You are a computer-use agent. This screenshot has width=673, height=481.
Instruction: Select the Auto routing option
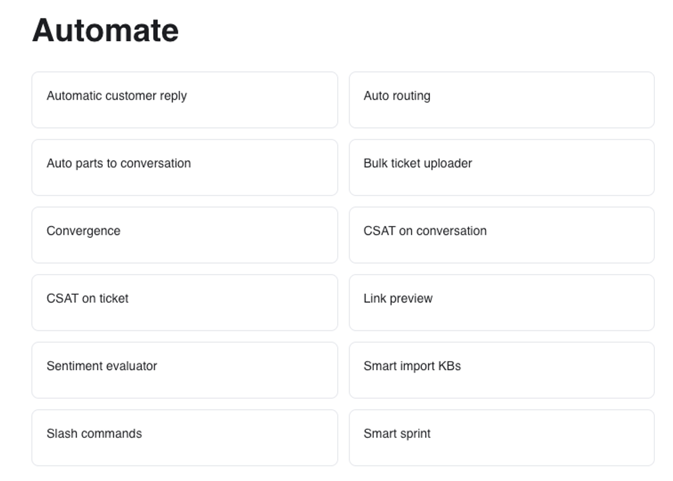(502, 100)
